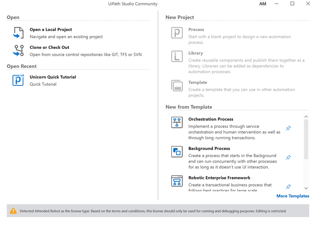Select the Orchestration Process template icon
The height and width of the screenshot is (226, 316).
tap(177, 122)
